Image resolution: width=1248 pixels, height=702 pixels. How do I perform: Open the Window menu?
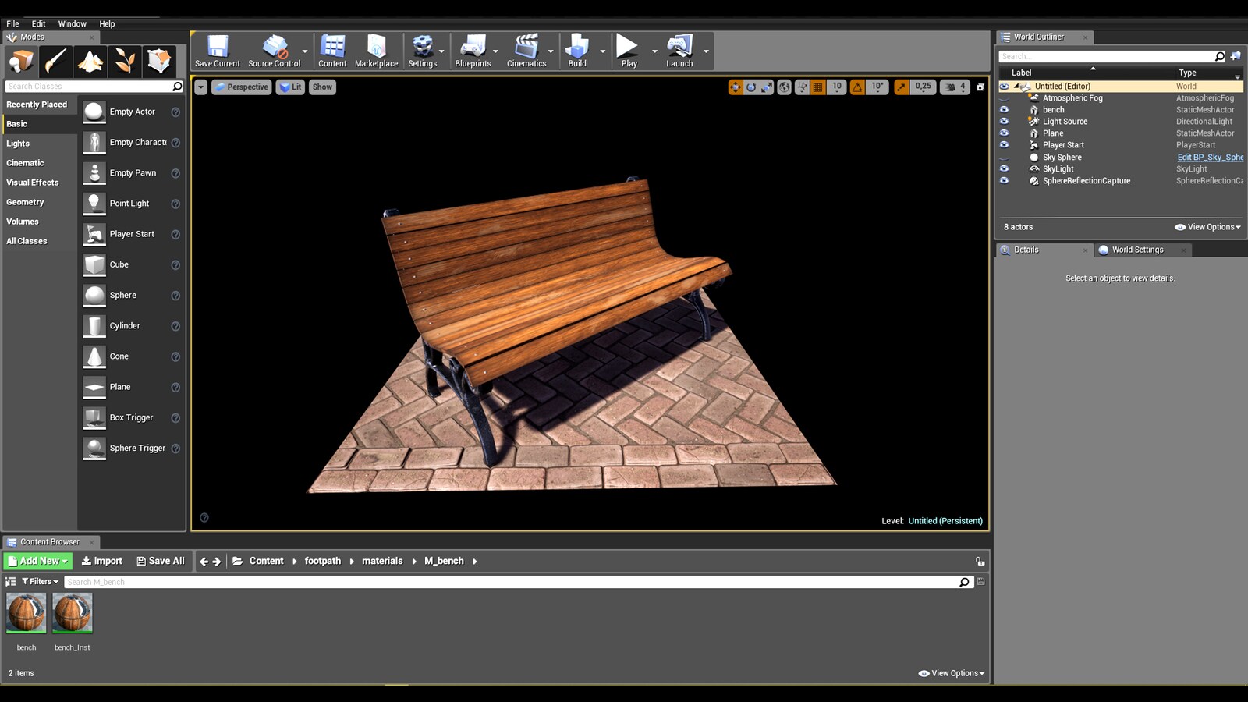[x=72, y=23]
